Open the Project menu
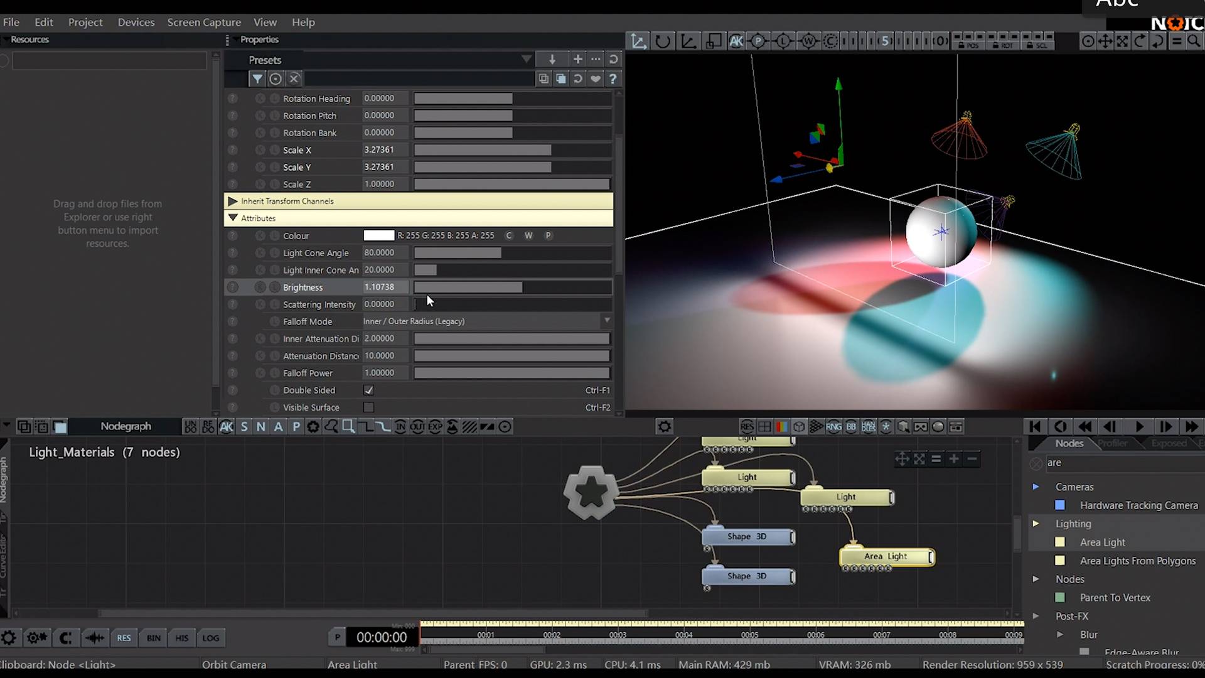The height and width of the screenshot is (678, 1205). point(85,22)
